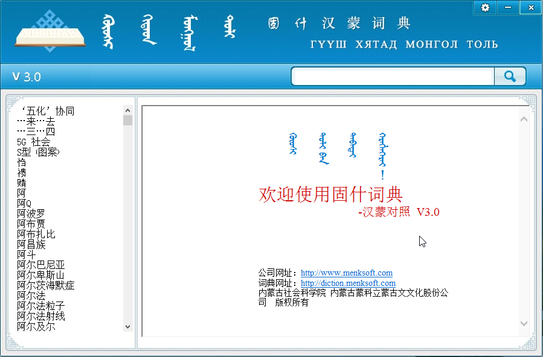
Task: Pick the entry S型 (图案)
Action: click(38, 152)
